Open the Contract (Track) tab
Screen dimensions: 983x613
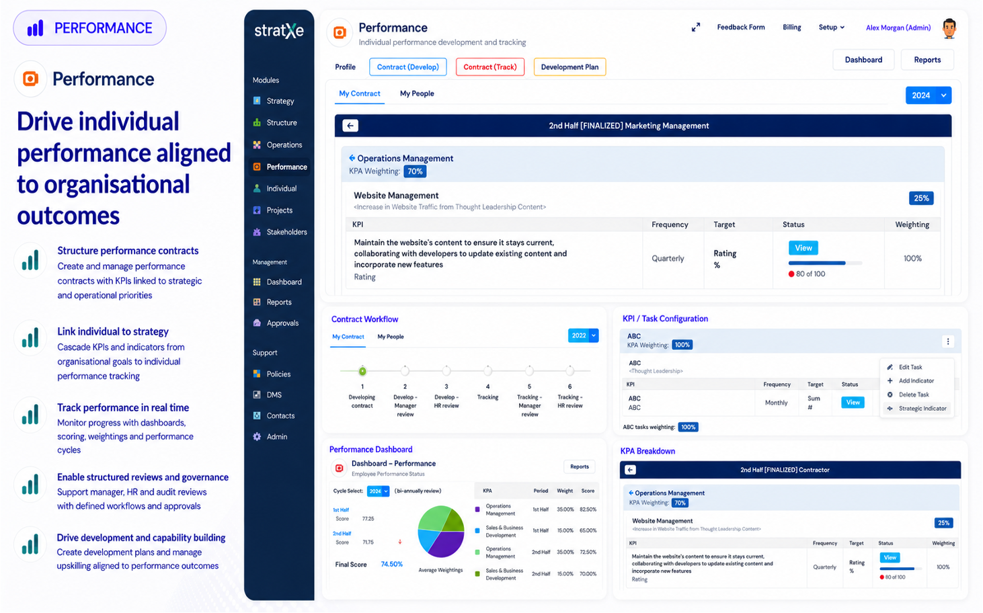click(490, 67)
